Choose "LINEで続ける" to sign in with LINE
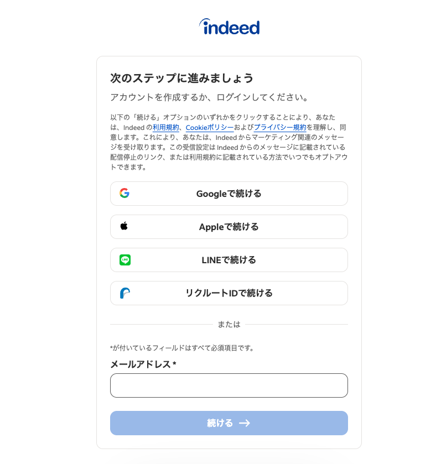The image size is (441, 464). click(x=229, y=259)
